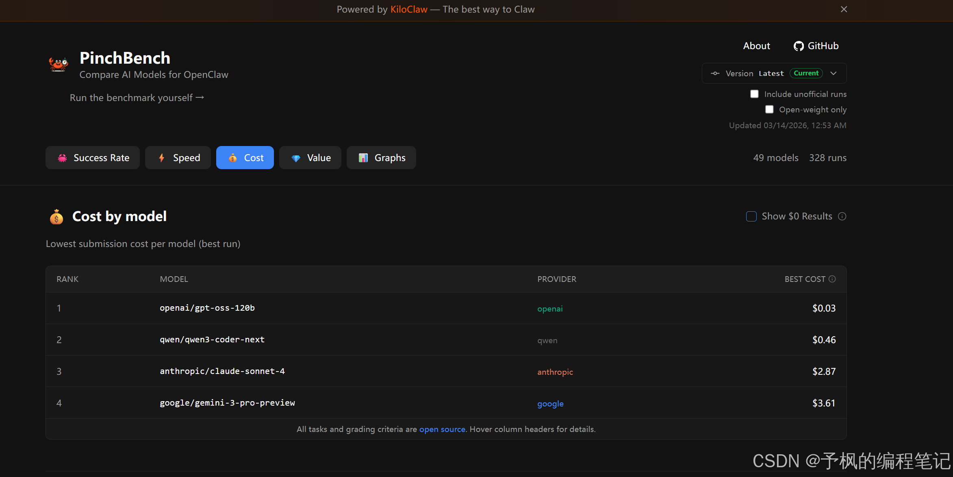Click the money bag icon beside Cost by model
This screenshot has height=477, width=953.
point(56,217)
